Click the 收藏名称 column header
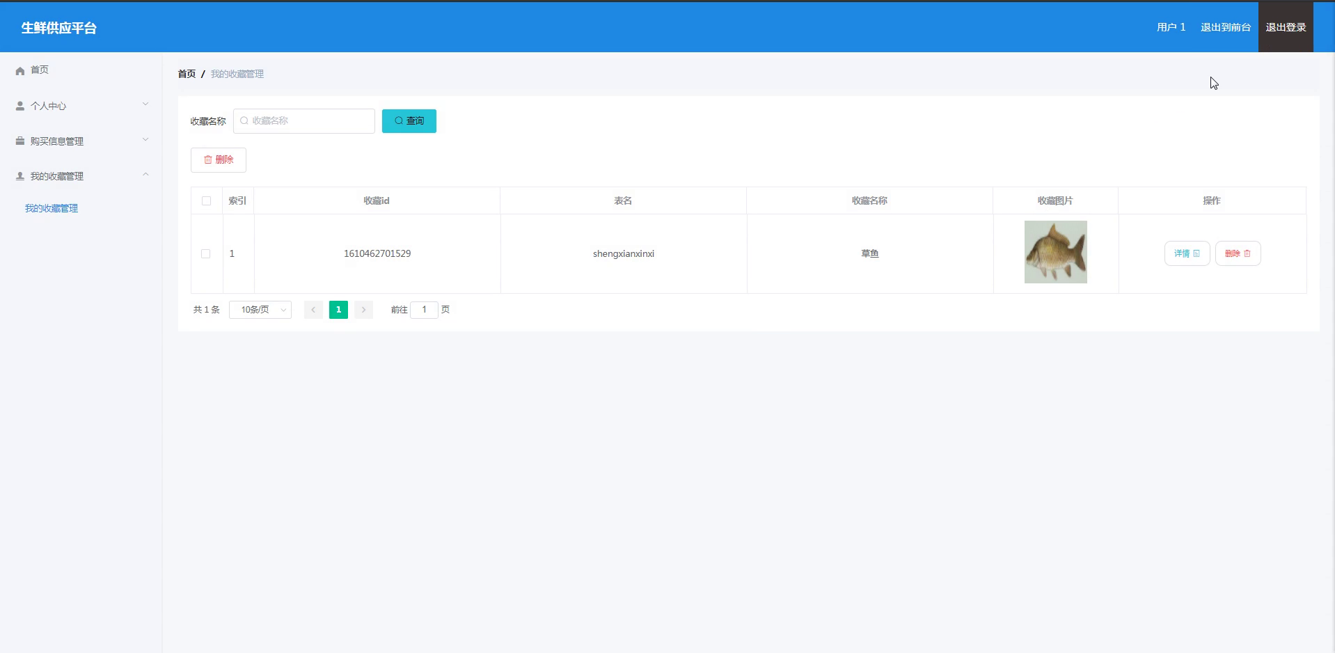The width and height of the screenshot is (1335, 653). coord(869,200)
